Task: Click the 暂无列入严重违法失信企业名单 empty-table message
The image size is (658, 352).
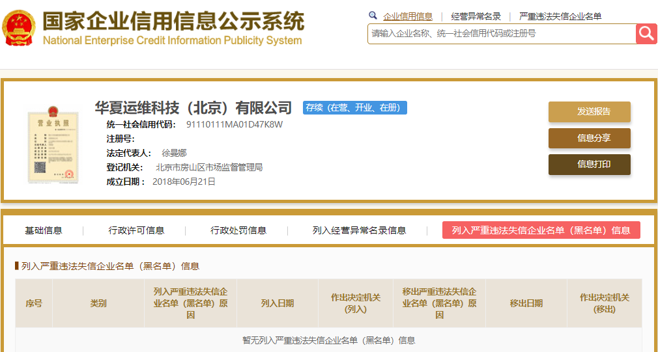Action: pos(329,340)
